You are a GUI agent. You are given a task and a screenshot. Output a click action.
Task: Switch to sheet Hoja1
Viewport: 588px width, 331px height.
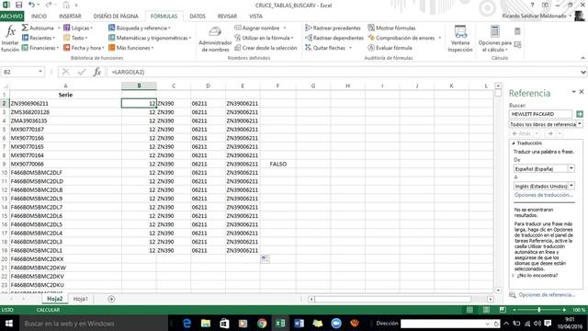pyautogui.click(x=80, y=299)
